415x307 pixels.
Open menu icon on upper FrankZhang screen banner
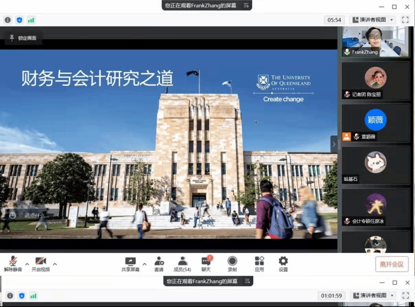246,5
